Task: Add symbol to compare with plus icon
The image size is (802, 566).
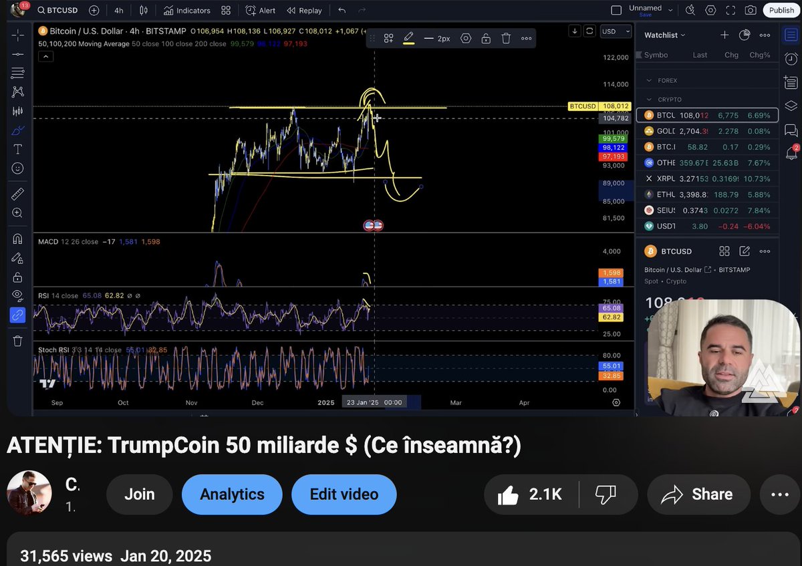Action: [x=94, y=10]
